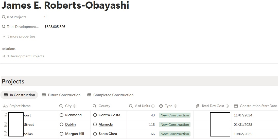Click the search icon in # of Units header
This screenshot has height=139, width=278.
[131, 106]
